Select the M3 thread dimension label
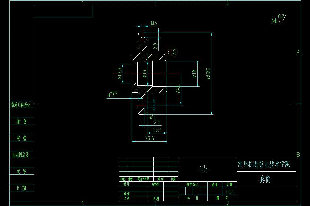 click(x=154, y=23)
